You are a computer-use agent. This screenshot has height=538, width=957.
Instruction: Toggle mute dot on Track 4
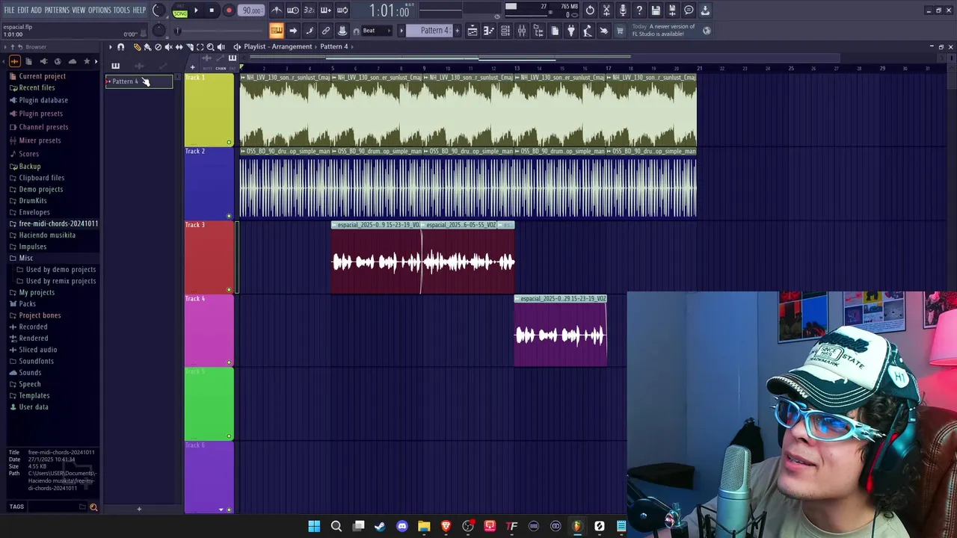point(230,363)
